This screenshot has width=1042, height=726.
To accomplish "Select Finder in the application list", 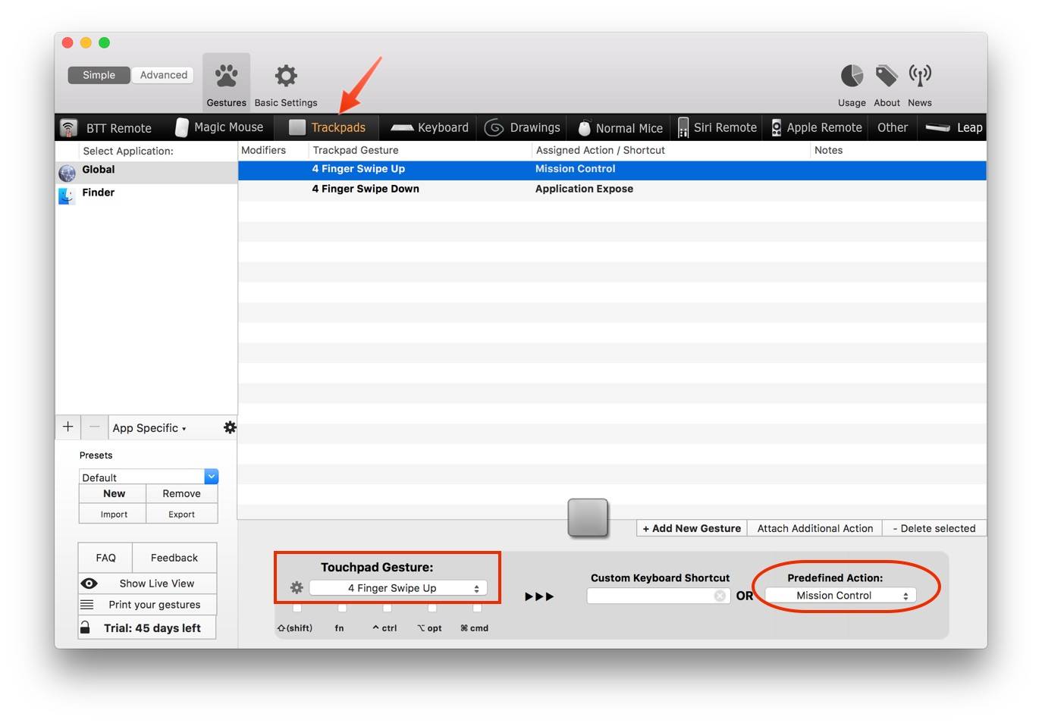I will tap(146, 194).
